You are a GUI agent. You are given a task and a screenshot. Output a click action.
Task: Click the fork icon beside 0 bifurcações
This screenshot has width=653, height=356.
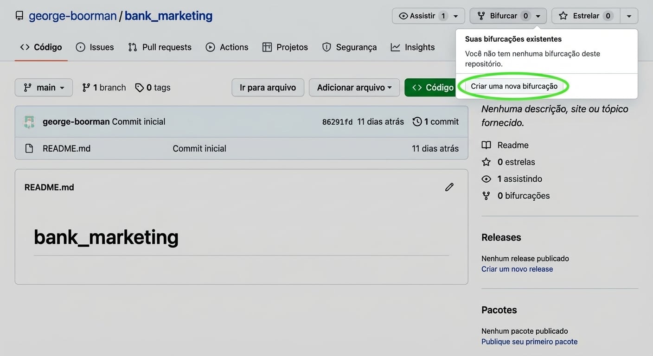[486, 196]
